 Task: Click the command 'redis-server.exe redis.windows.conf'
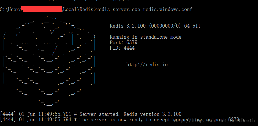[144, 9]
